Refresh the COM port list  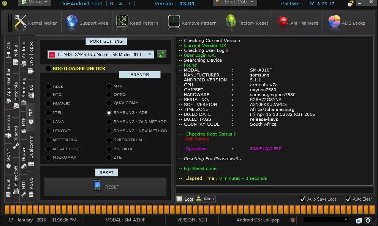(x=161, y=55)
